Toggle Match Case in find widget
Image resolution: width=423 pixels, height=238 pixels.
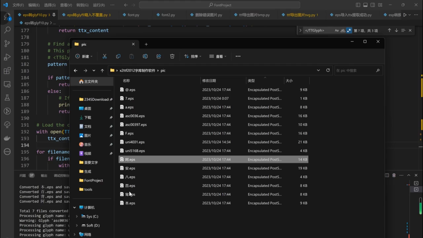(x=336, y=30)
